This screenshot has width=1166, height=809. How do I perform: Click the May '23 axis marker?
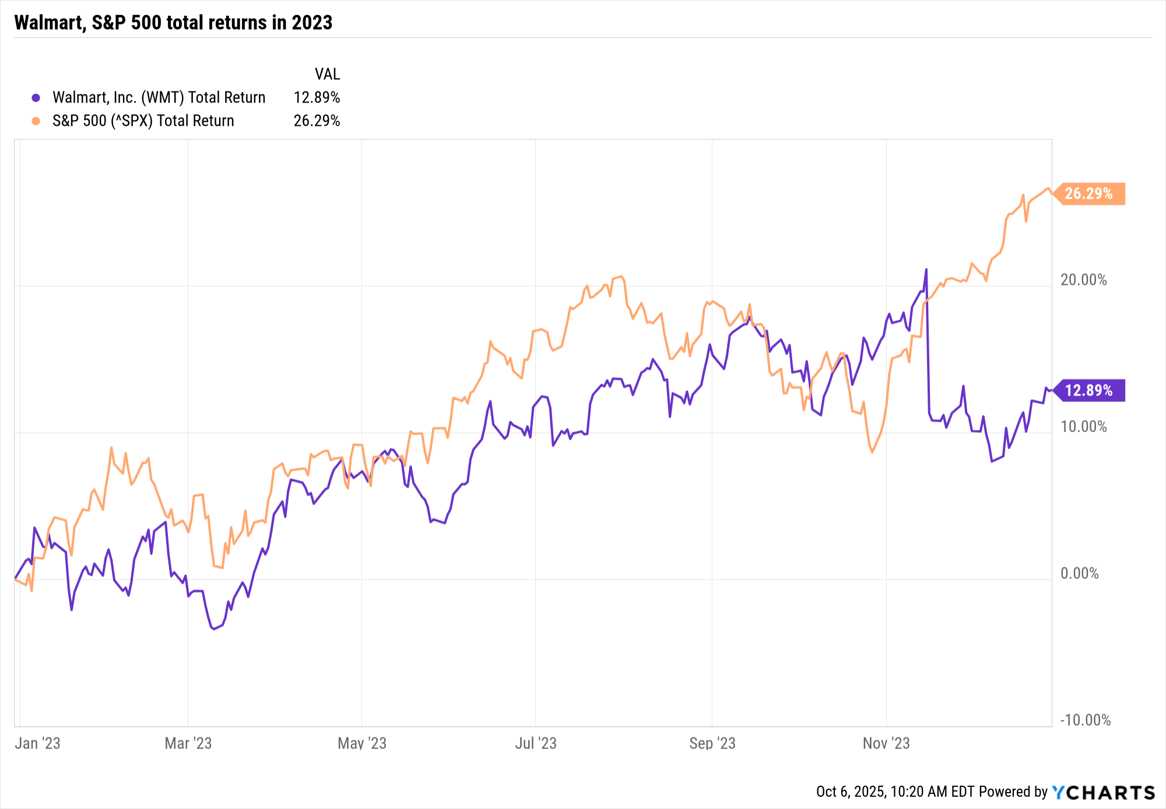coord(362,743)
